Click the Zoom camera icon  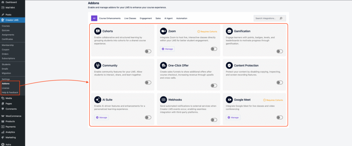(x=163, y=31)
